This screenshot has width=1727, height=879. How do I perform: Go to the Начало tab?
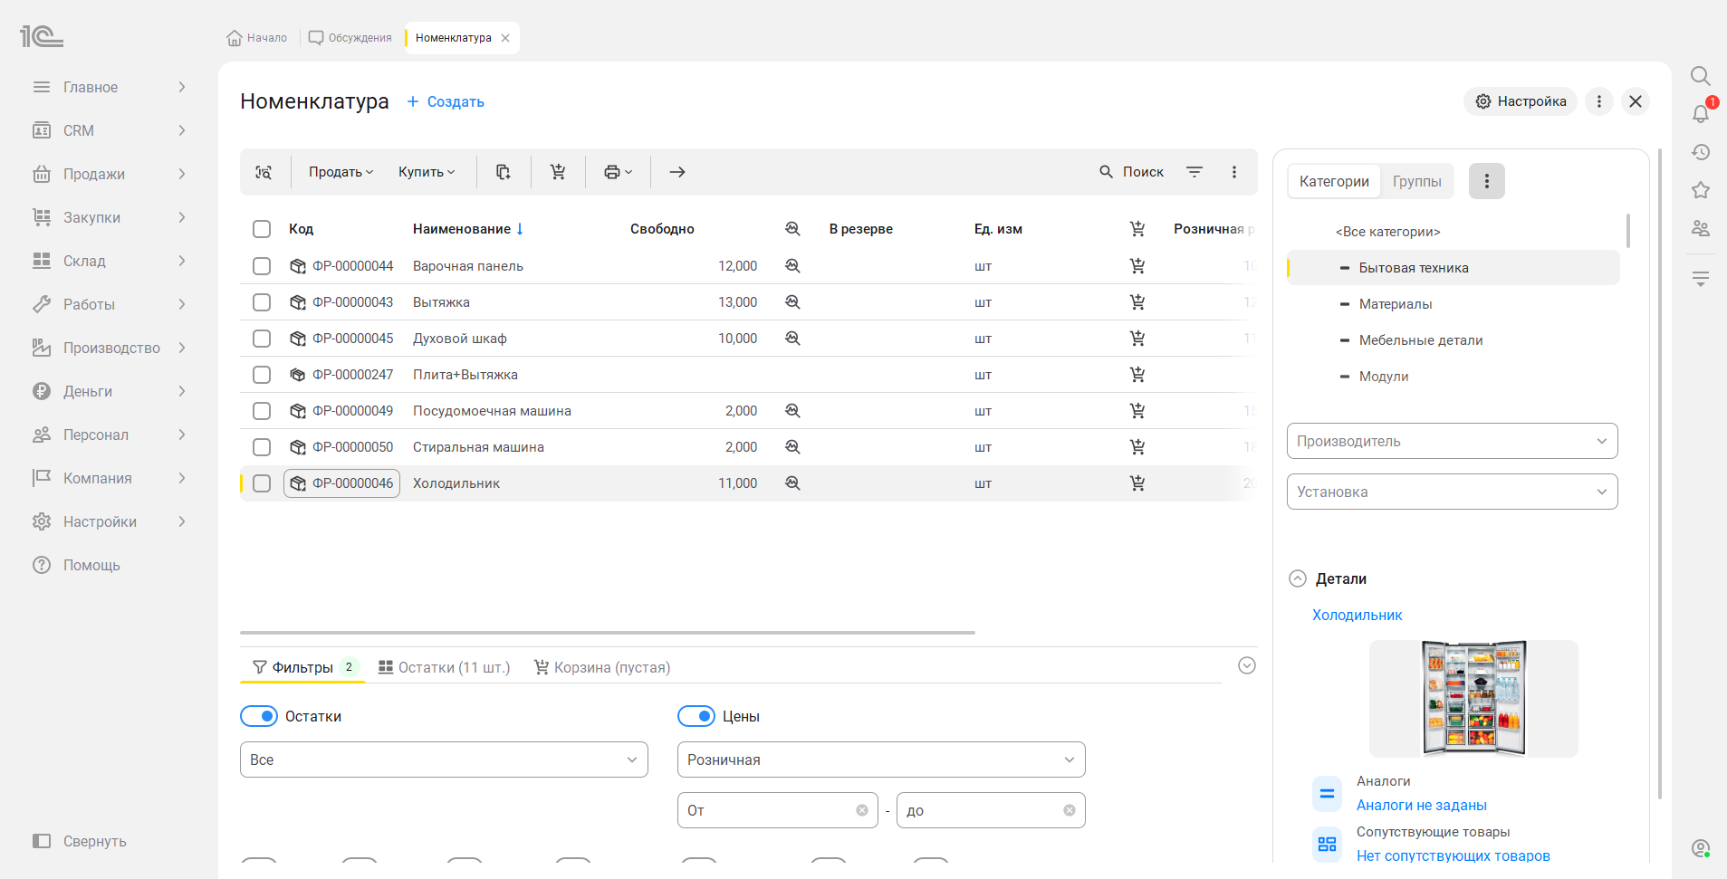[x=257, y=38]
